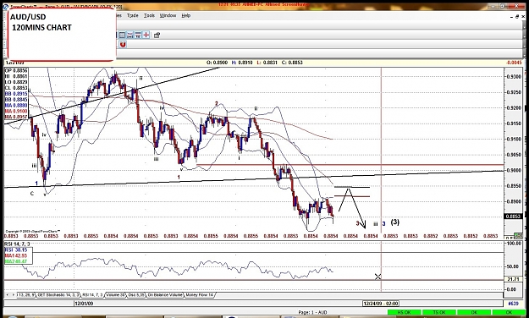Click the HS OK status indicator

pyautogui.click(x=404, y=313)
